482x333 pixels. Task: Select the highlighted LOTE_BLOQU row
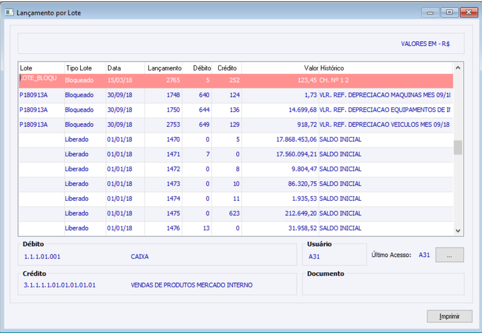[236, 80]
